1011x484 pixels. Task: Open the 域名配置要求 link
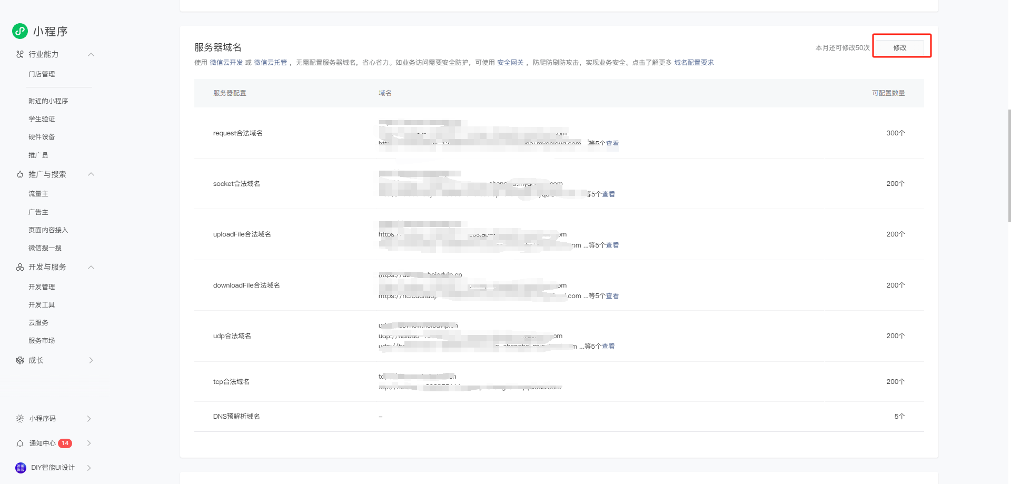[x=693, y=63]
